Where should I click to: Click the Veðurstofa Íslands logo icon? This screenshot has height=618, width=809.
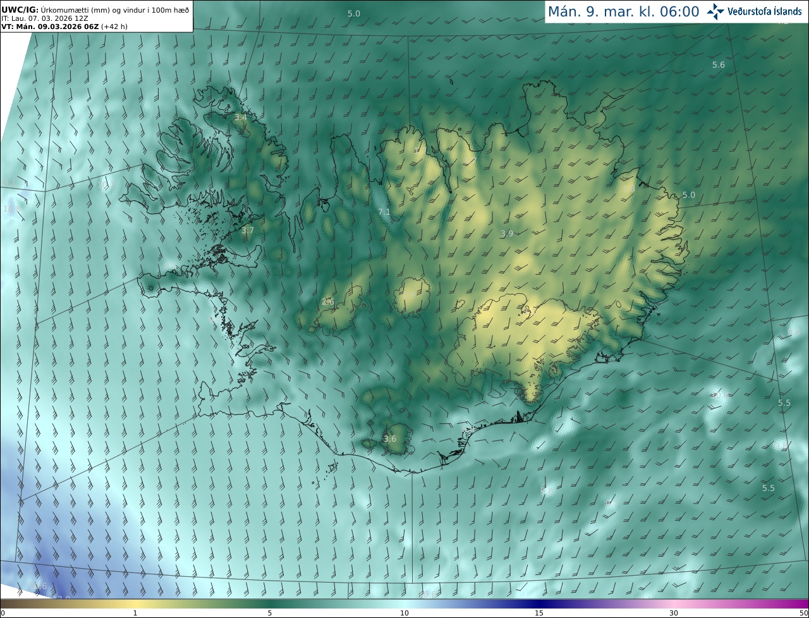715,11
